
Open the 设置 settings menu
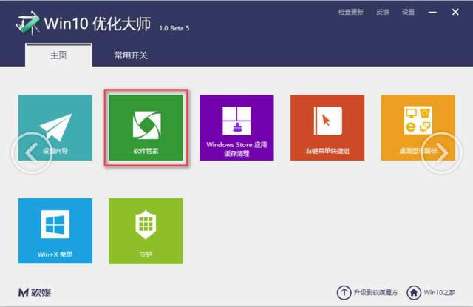(408, 12)
